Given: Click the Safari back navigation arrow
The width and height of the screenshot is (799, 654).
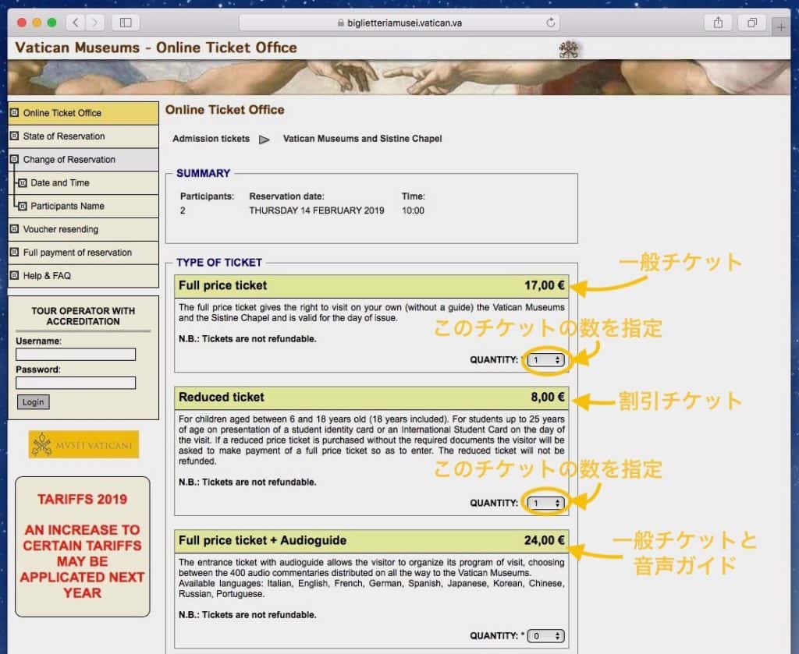Looking at the screenshot, I should (76, 23).
